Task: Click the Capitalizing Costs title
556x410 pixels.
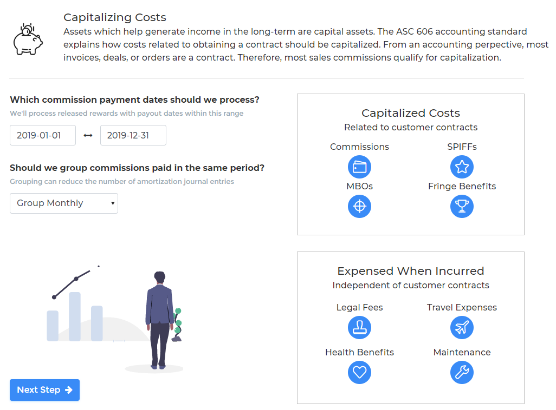Action: tap(114, 17)
